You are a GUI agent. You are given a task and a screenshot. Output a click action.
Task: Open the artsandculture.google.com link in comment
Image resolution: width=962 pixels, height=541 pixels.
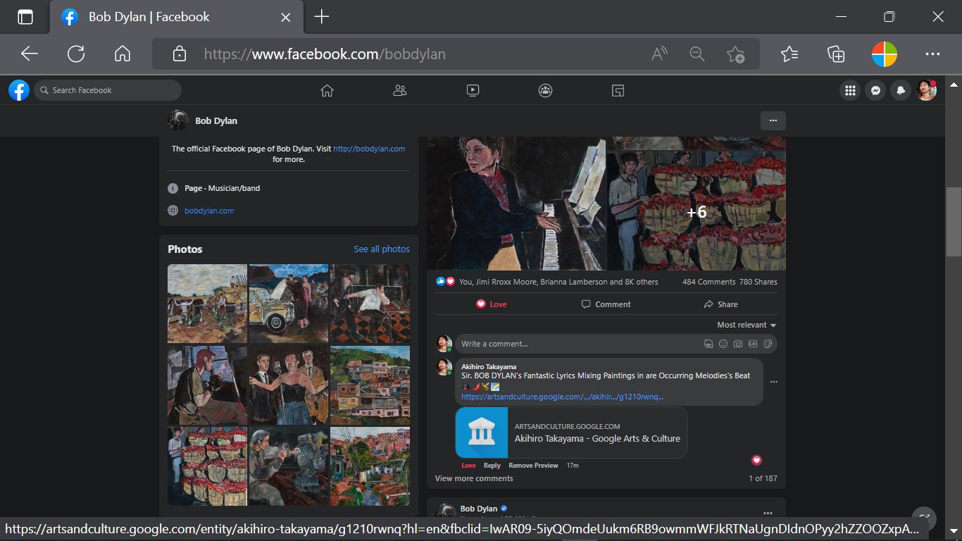pyautogui.click(x=562, y=397)
